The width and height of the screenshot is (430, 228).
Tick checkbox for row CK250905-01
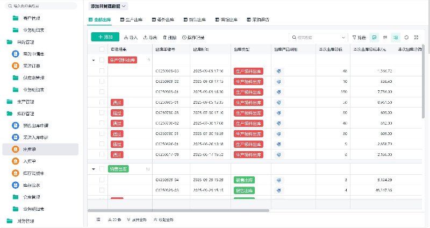pyautogui.click(x=102, y=102)
